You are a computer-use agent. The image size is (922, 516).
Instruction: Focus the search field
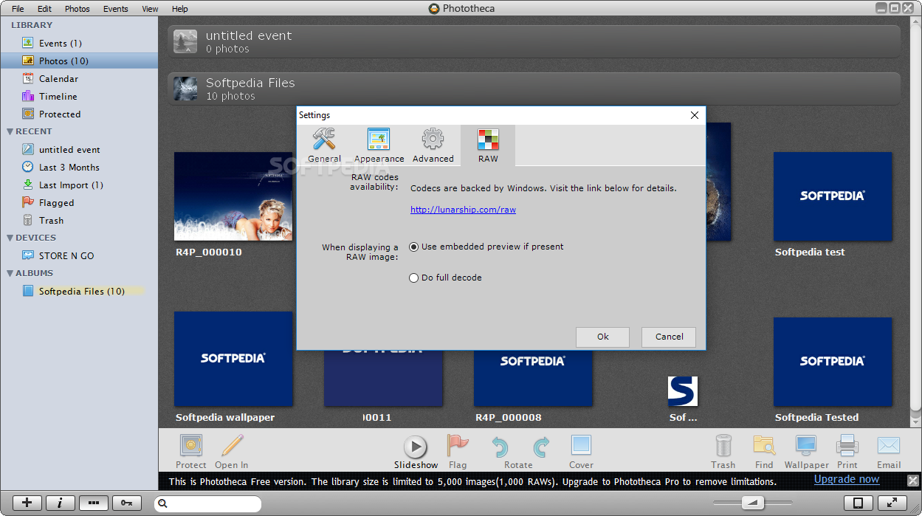pyautogui.click(x=208, y=503)
